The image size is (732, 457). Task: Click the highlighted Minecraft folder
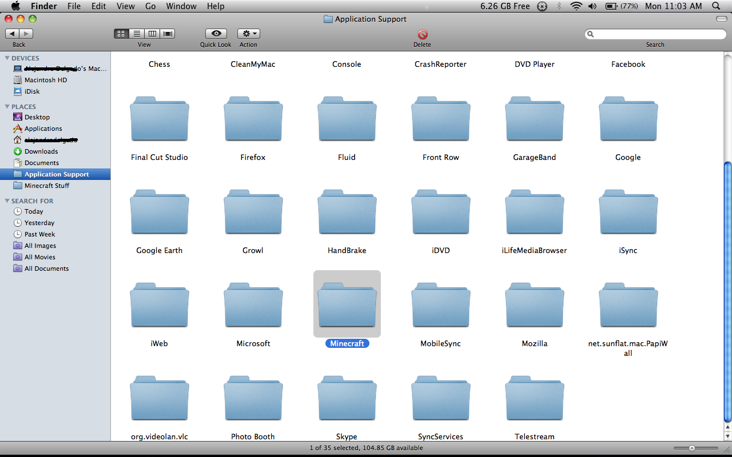coord(347,304)
